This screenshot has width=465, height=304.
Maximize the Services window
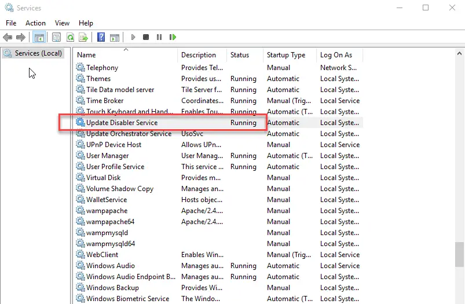426,8
